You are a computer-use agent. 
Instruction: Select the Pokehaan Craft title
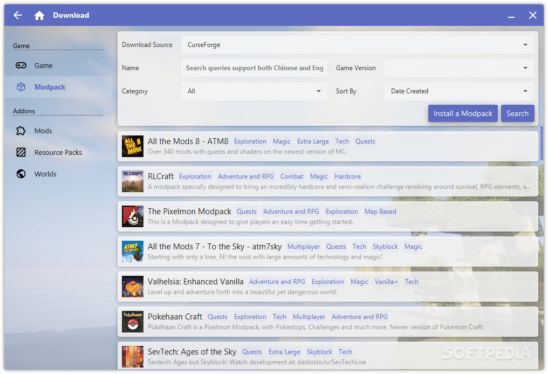coord(175,316)
